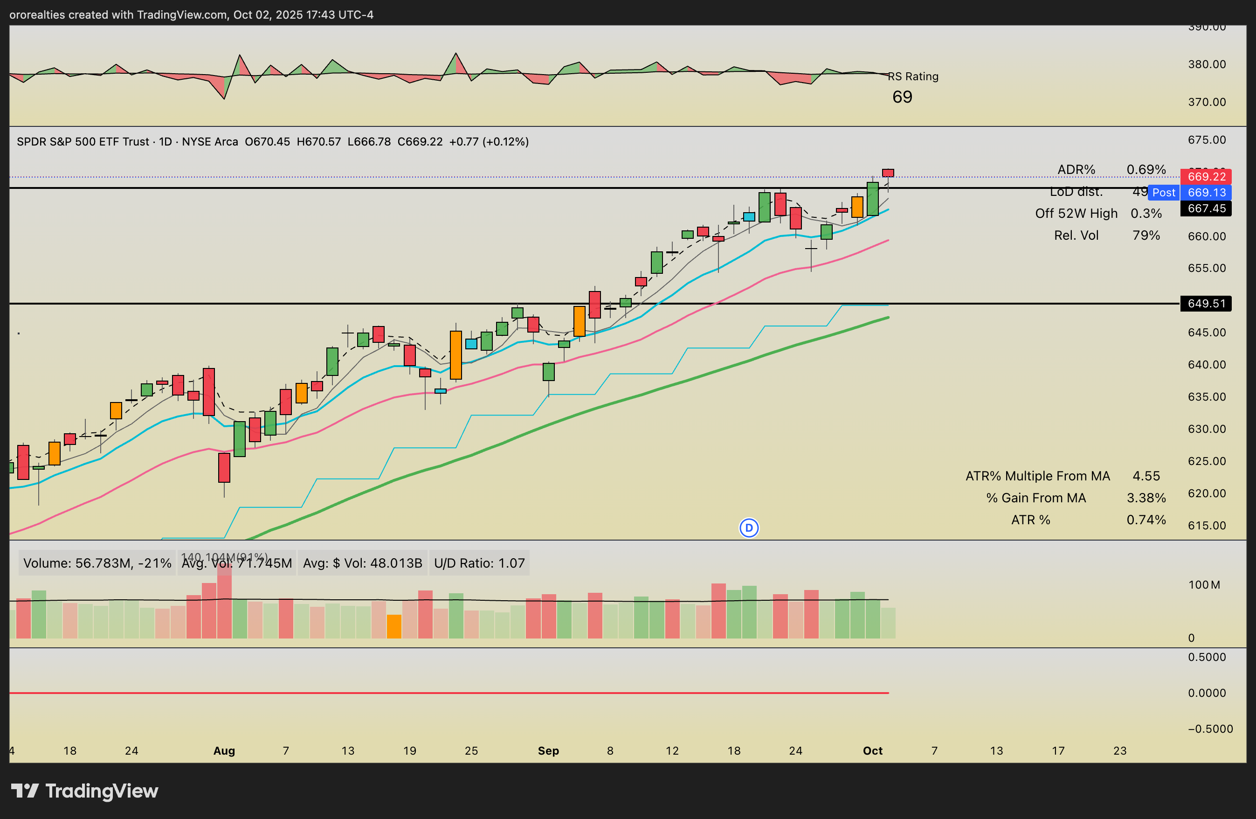Click the Avg: $ Vol 48.013B label

pos(362,563)
